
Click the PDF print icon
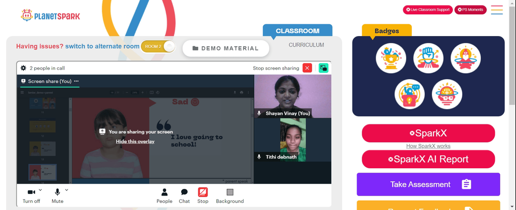[241, 93]
